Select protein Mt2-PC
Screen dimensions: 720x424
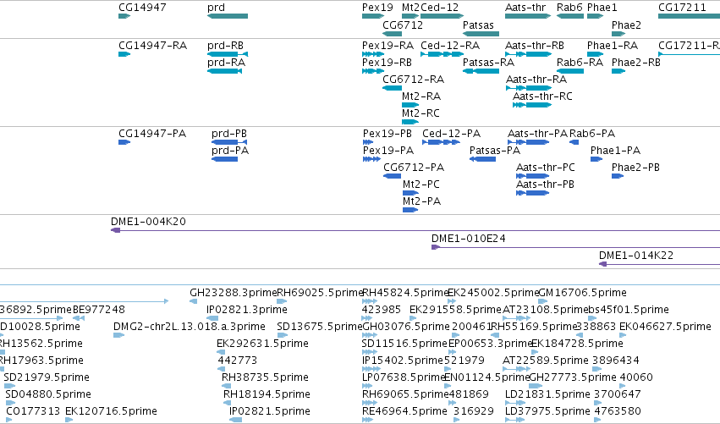pyautogui.click(x=421, y=184)
